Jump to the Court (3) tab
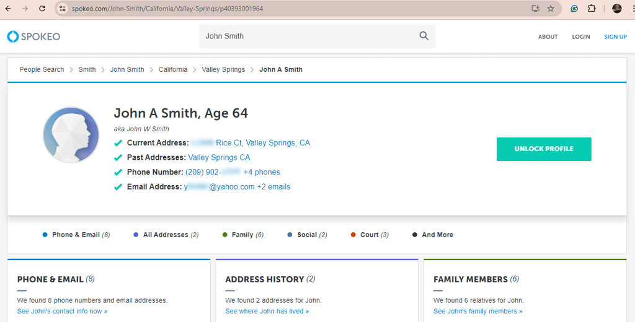635x322 pixels. click(x=370, y=235)
